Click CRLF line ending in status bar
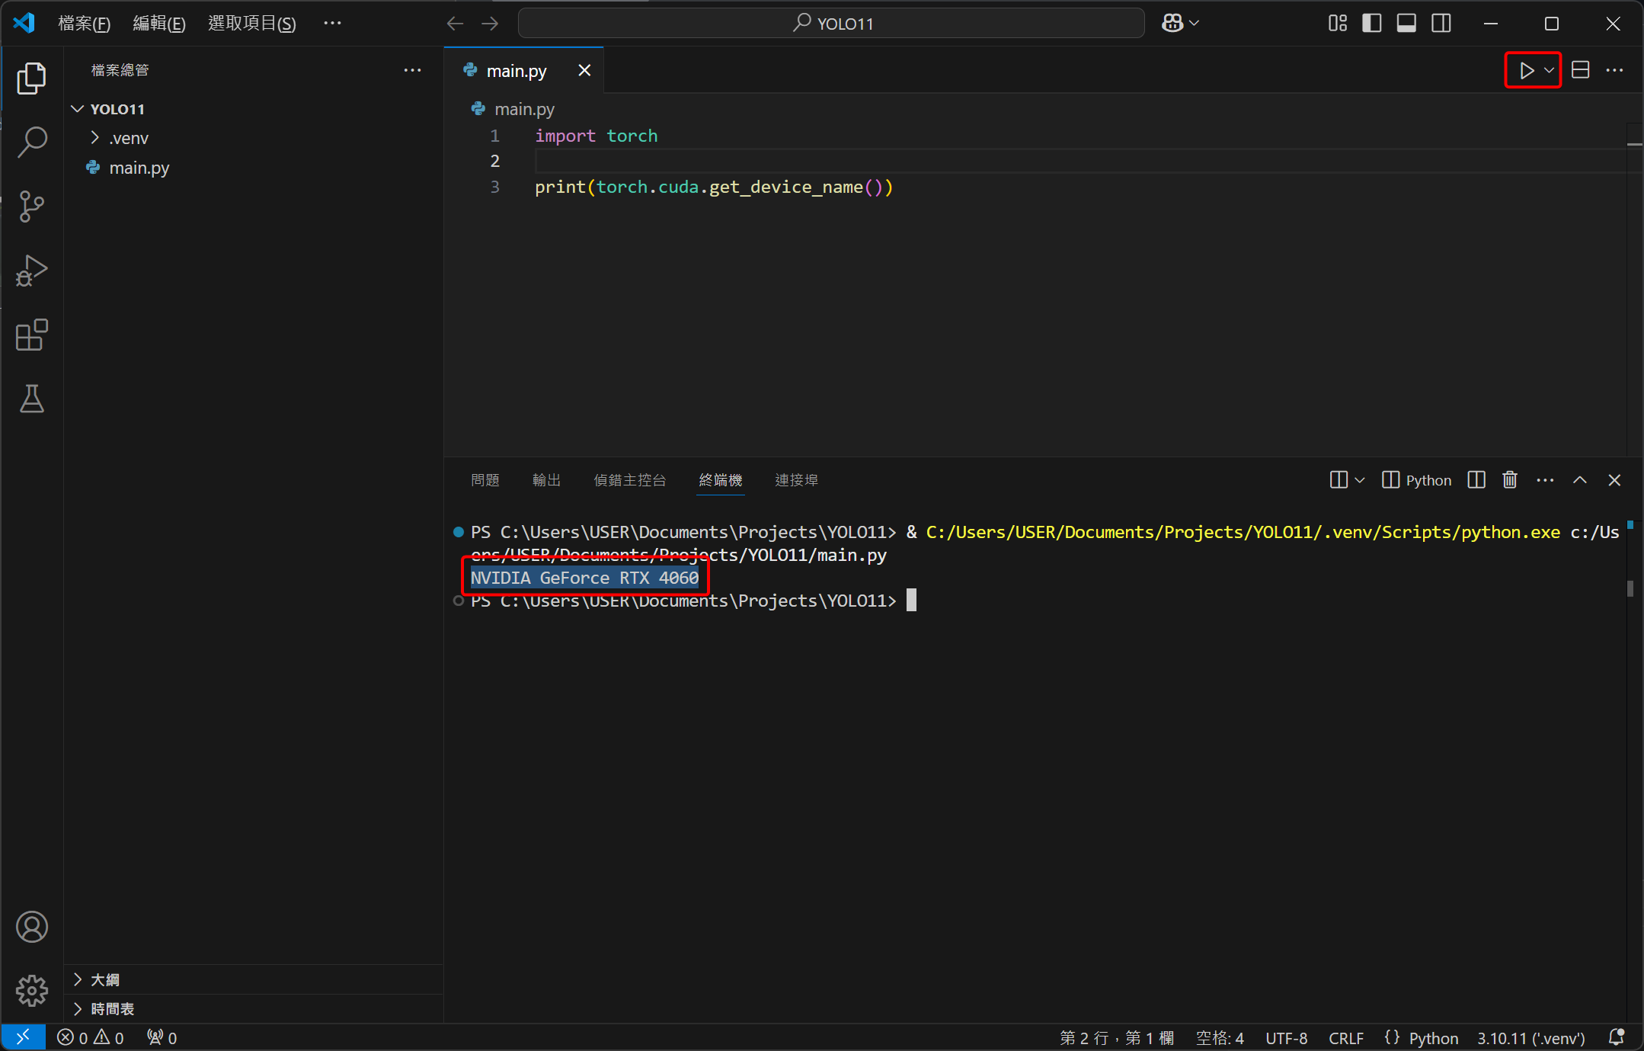1644x1051 pixels. [x=1345, y=1038]
